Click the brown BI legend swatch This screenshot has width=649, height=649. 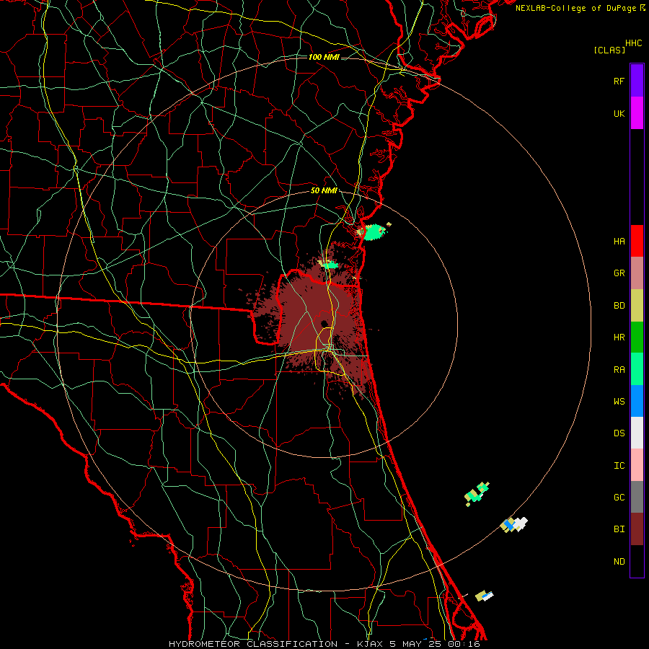pyautogui.click(x=637, y=529)
